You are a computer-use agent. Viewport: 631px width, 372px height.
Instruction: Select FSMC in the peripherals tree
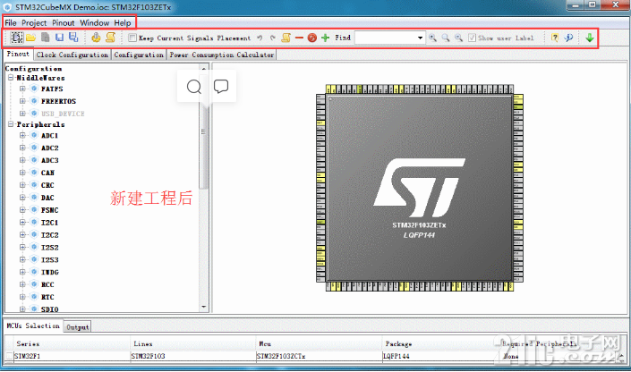pos(49,210)
